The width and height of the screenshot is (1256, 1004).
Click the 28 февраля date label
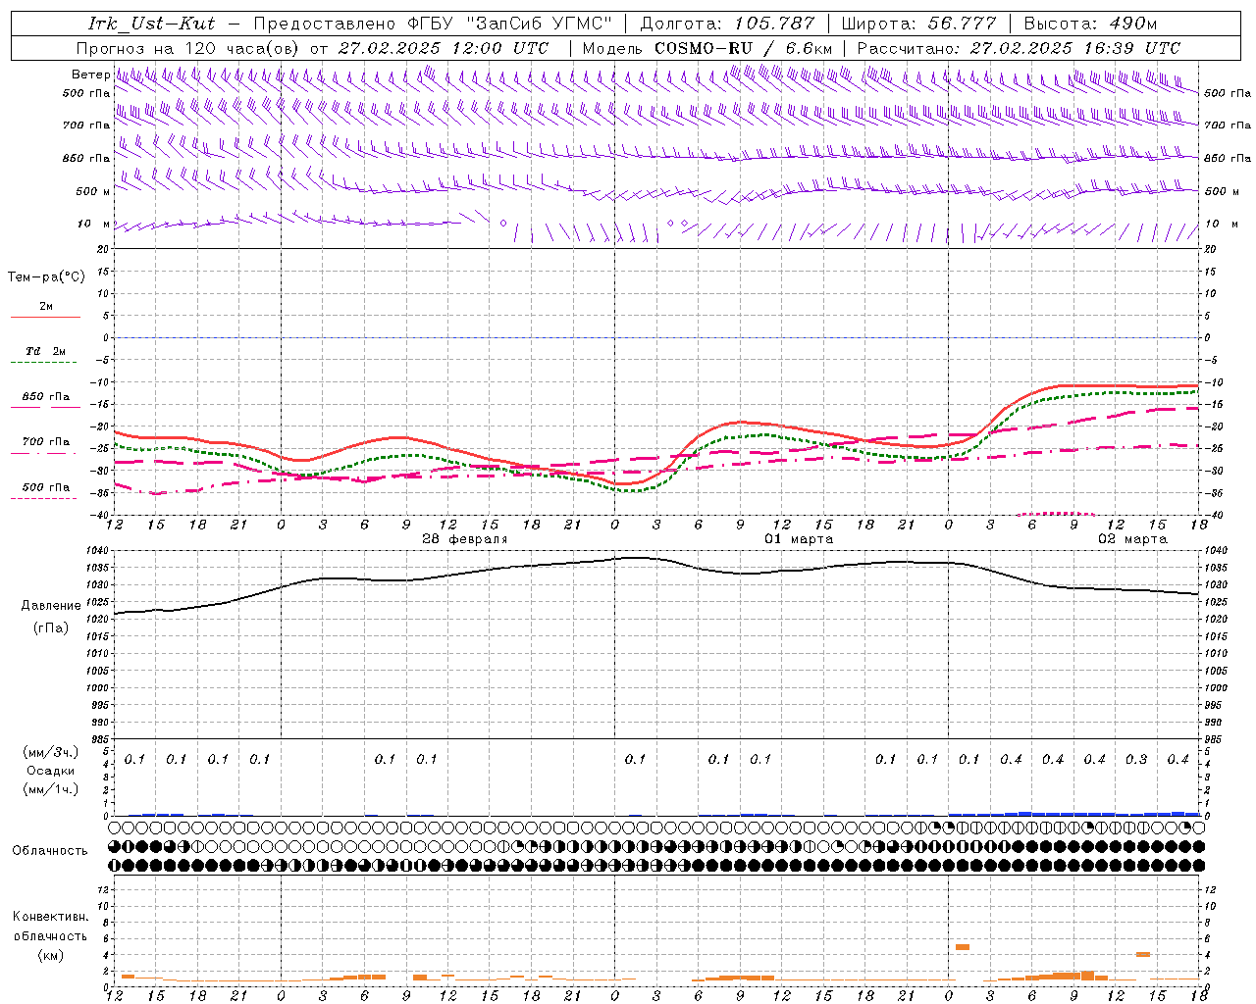[464, 539]
